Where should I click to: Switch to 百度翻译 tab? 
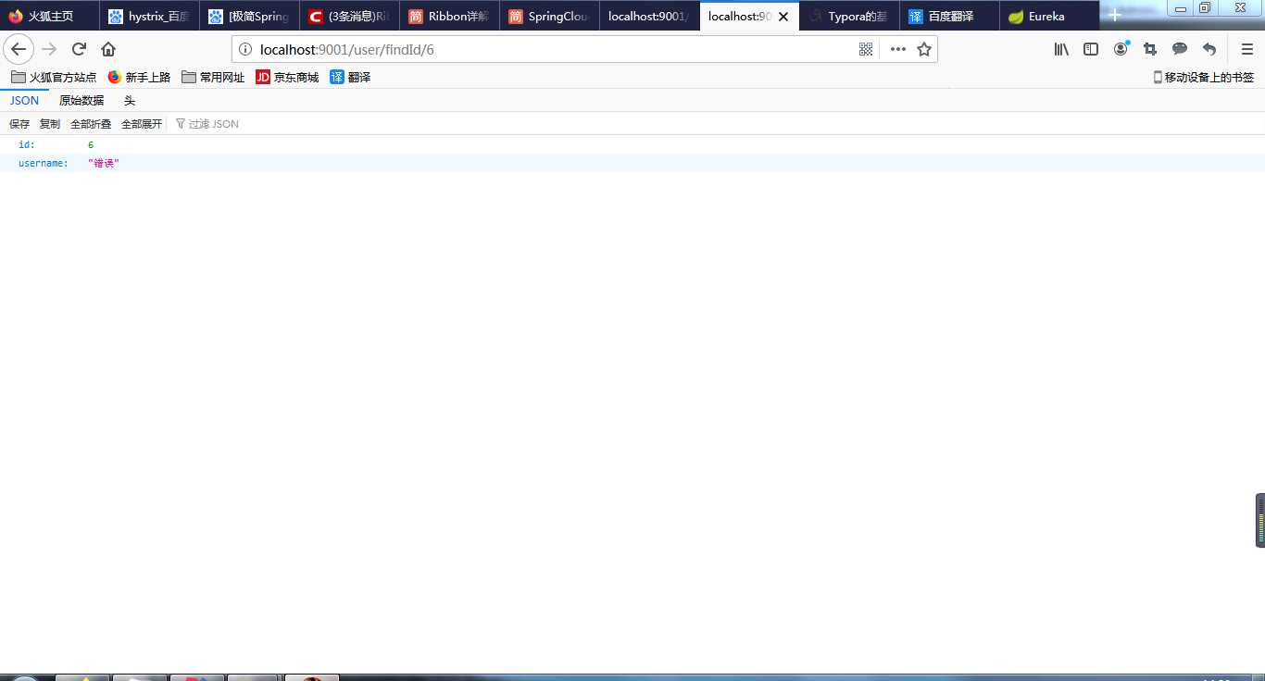click(949, 16)
